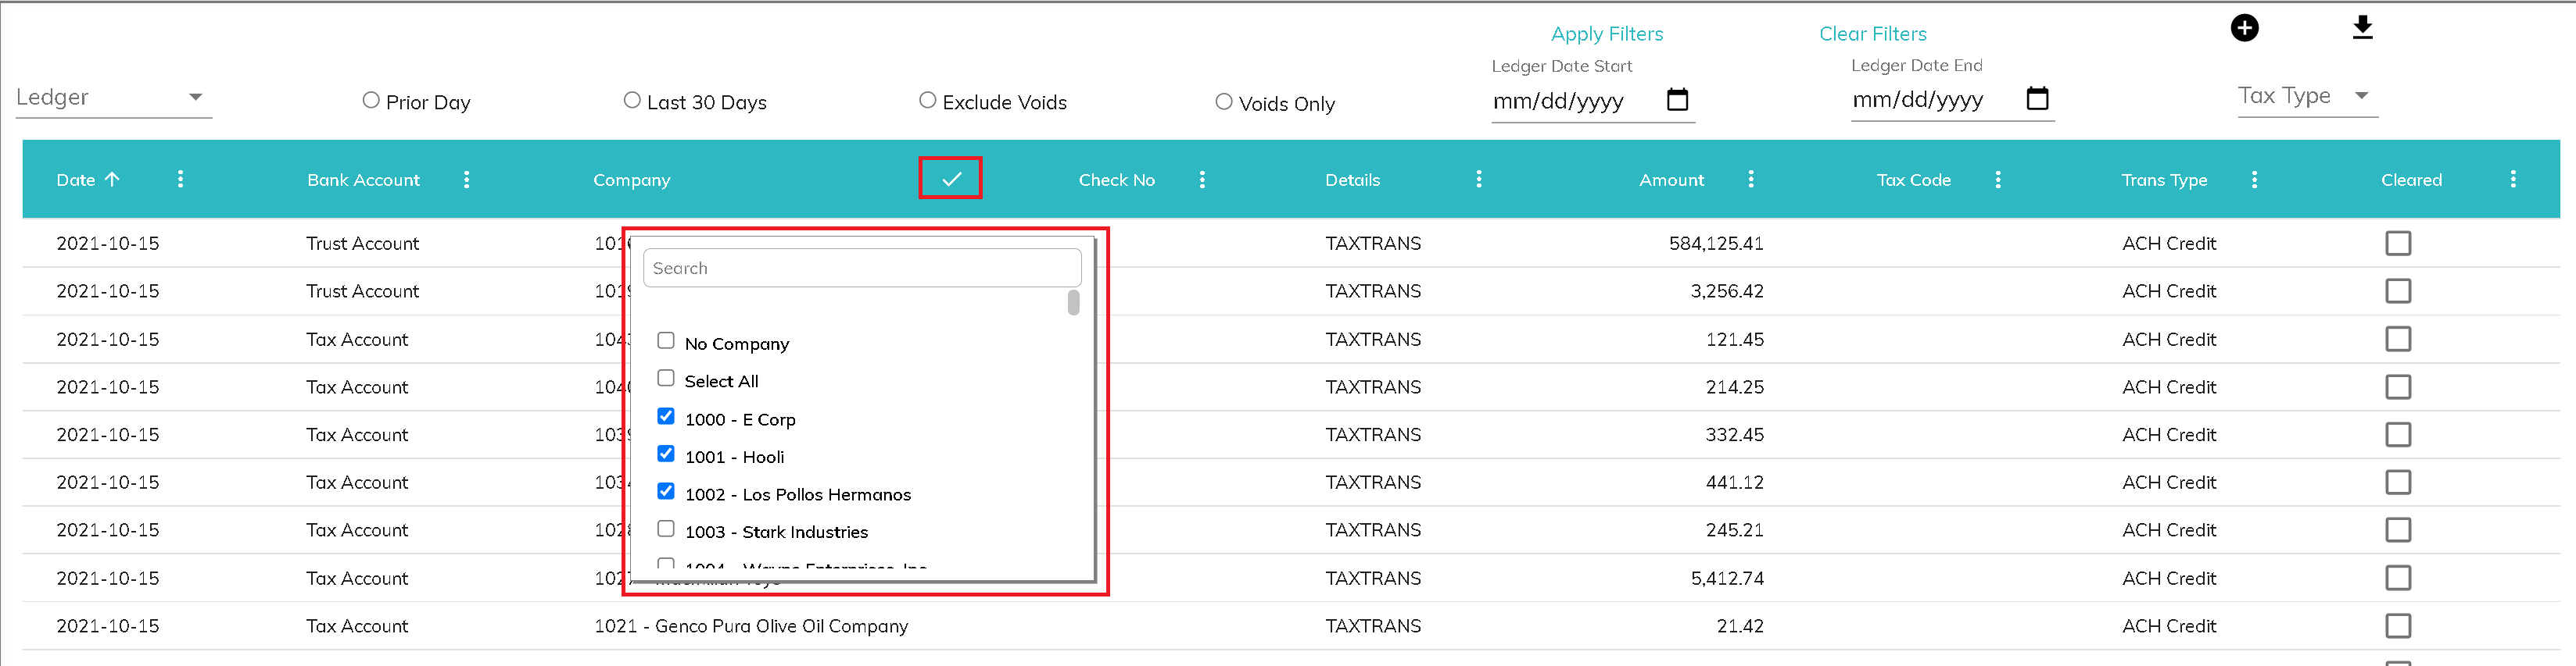The height and width of the screenshot is (666, 2576).
Task: Click the Apply Filters link
Action: coord(1606,34)
